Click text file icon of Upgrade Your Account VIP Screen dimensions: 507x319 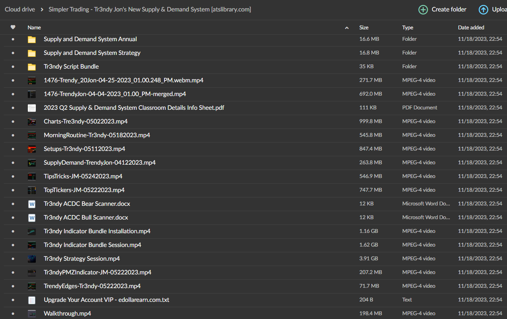(x=32, y=300)
